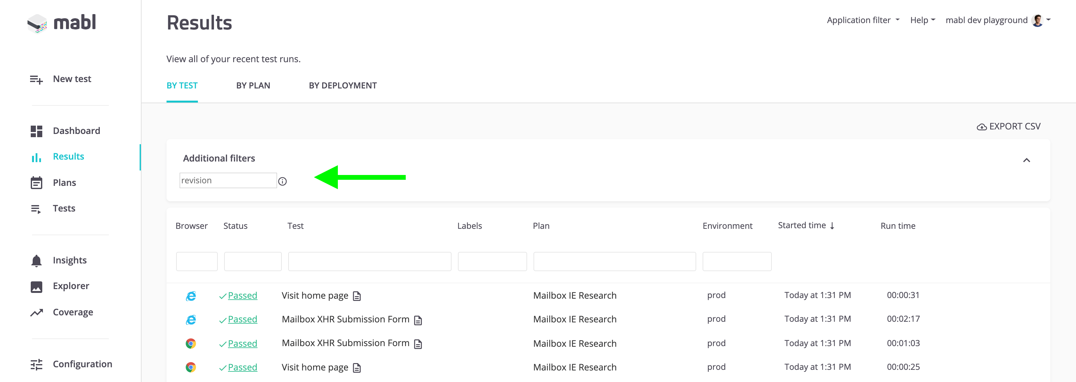Collapse the Additional filters section
The image size is (1076, 382).
click(1027, 160)
